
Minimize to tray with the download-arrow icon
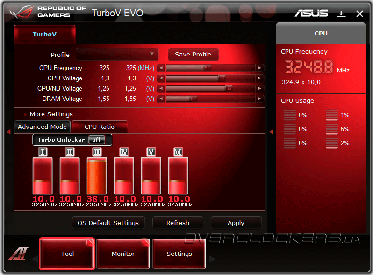tap(341, 14)
